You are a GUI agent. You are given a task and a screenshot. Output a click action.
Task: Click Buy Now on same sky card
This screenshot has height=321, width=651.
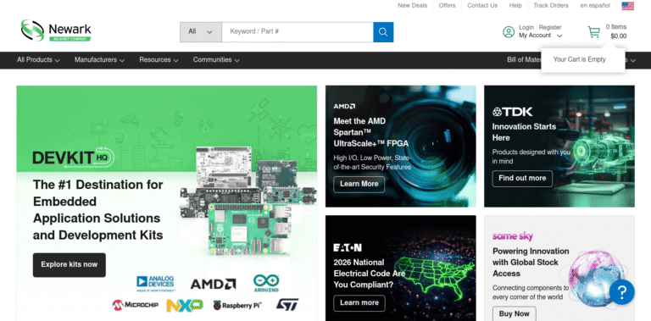click(x=514, y=313)
